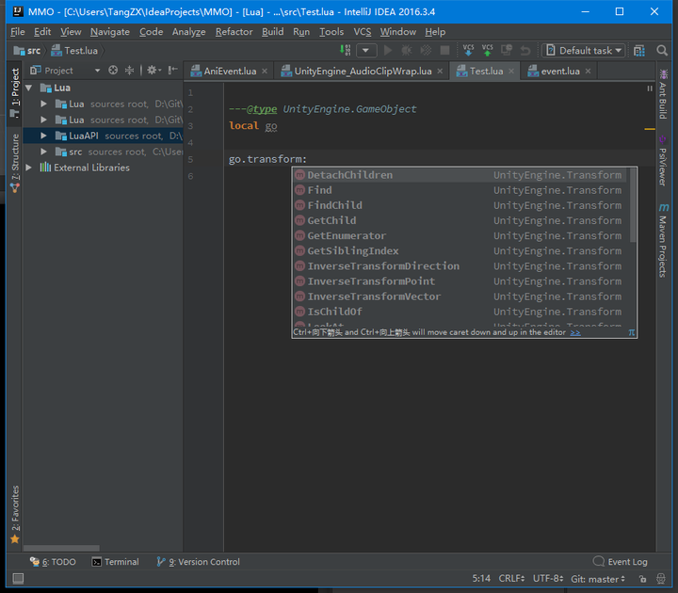This screenshot has width=678, height=593.
Task: Click the Search Everywhere magnifier icon
Action: click(x=663, y=51)
